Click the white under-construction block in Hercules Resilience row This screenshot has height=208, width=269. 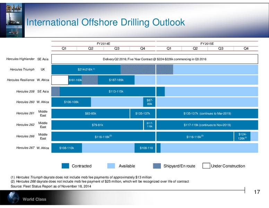(x=60, y=80)
